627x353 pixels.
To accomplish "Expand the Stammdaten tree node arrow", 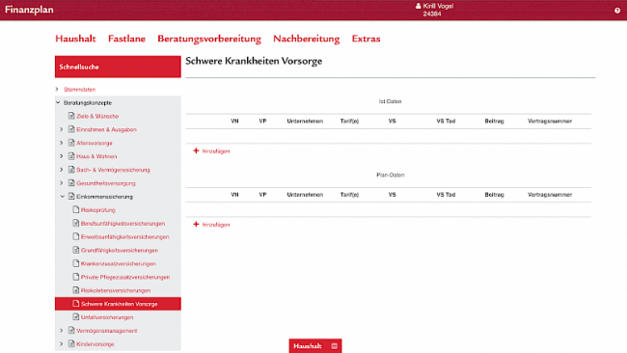I will click(x=57, y=89).
